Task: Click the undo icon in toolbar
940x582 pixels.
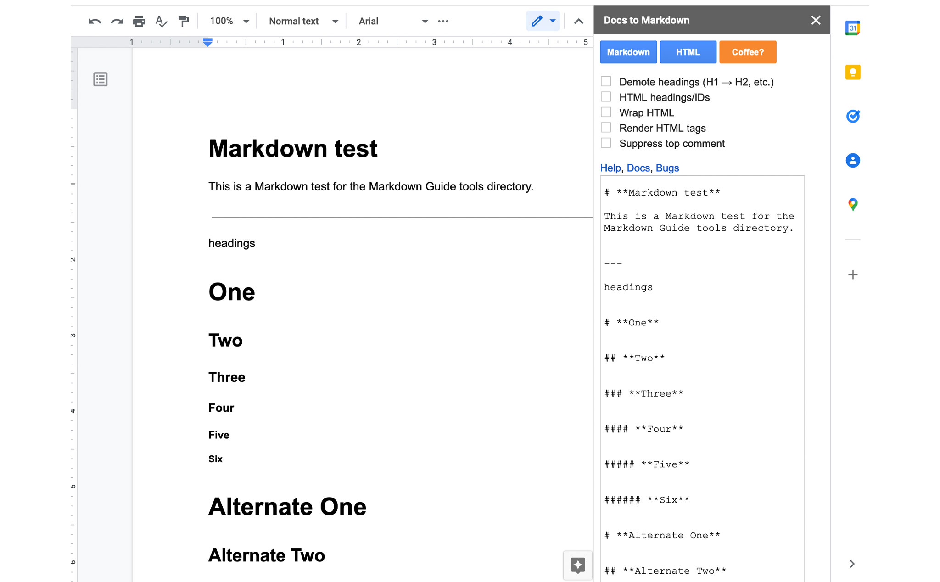Action: click(x=94, y=20)
